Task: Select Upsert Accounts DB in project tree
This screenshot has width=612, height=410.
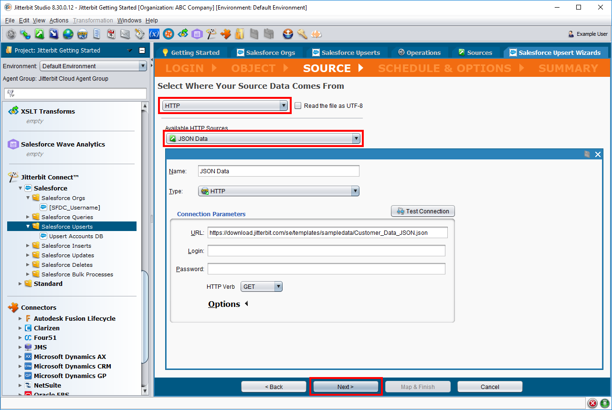Action: [x=76, y=236]
